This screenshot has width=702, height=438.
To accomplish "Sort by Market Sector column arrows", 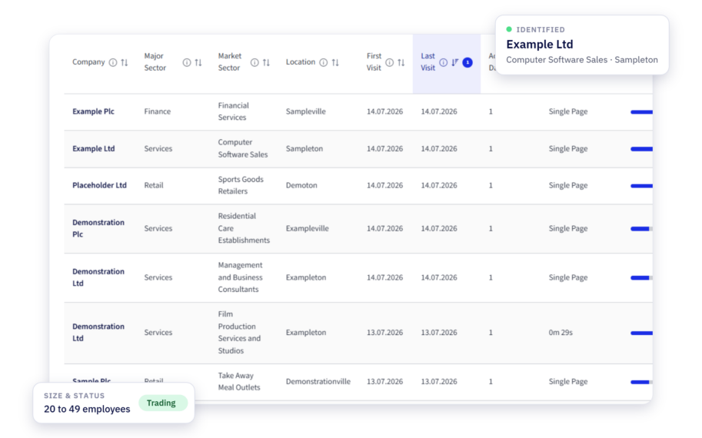I will coord(266,63).
